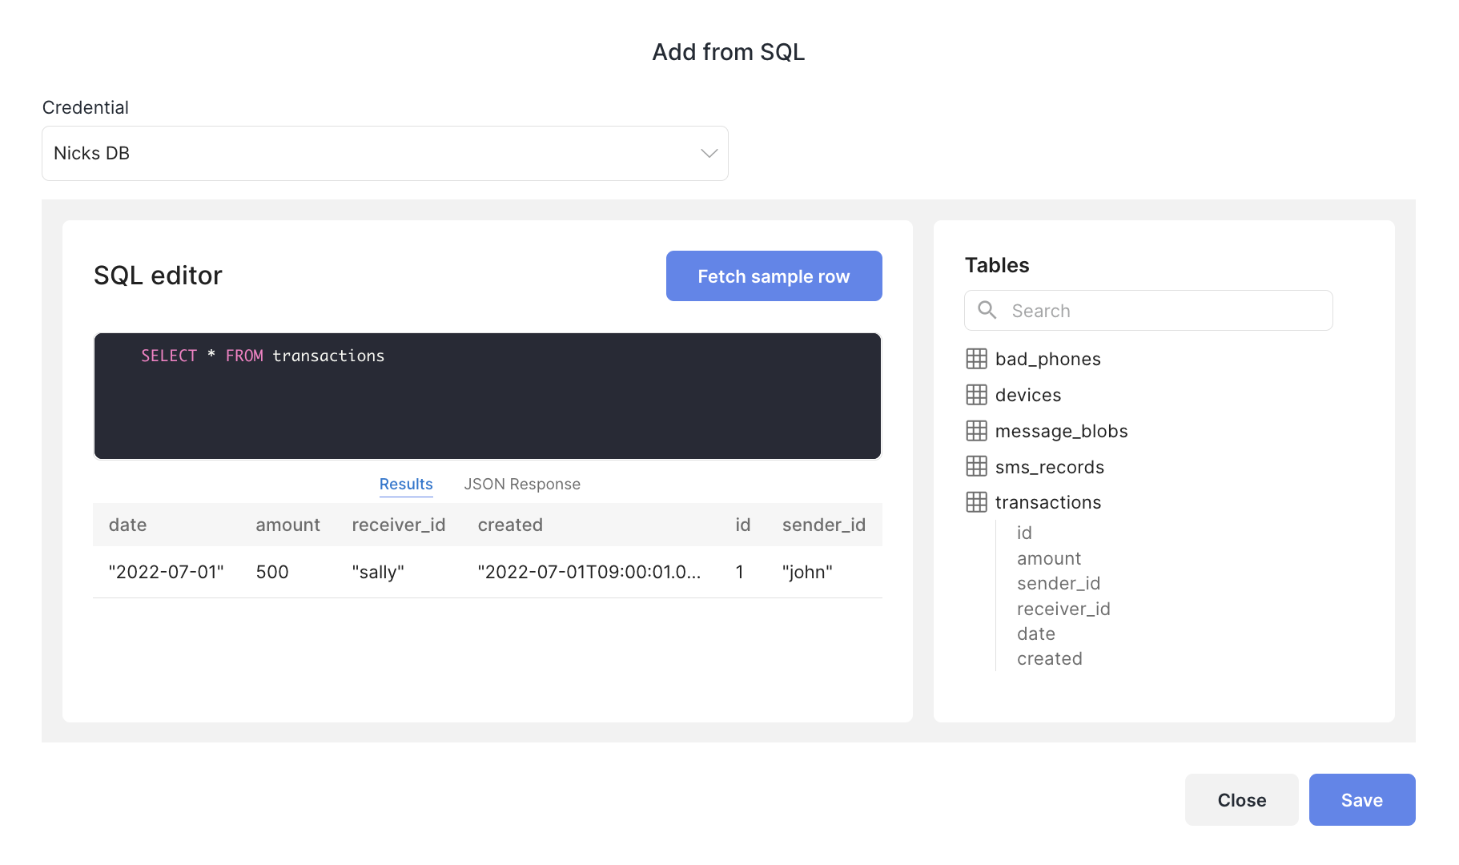Save the SQL query with Save button
The height and width of the screenshot is (865, 1459).
(1362, 800)
